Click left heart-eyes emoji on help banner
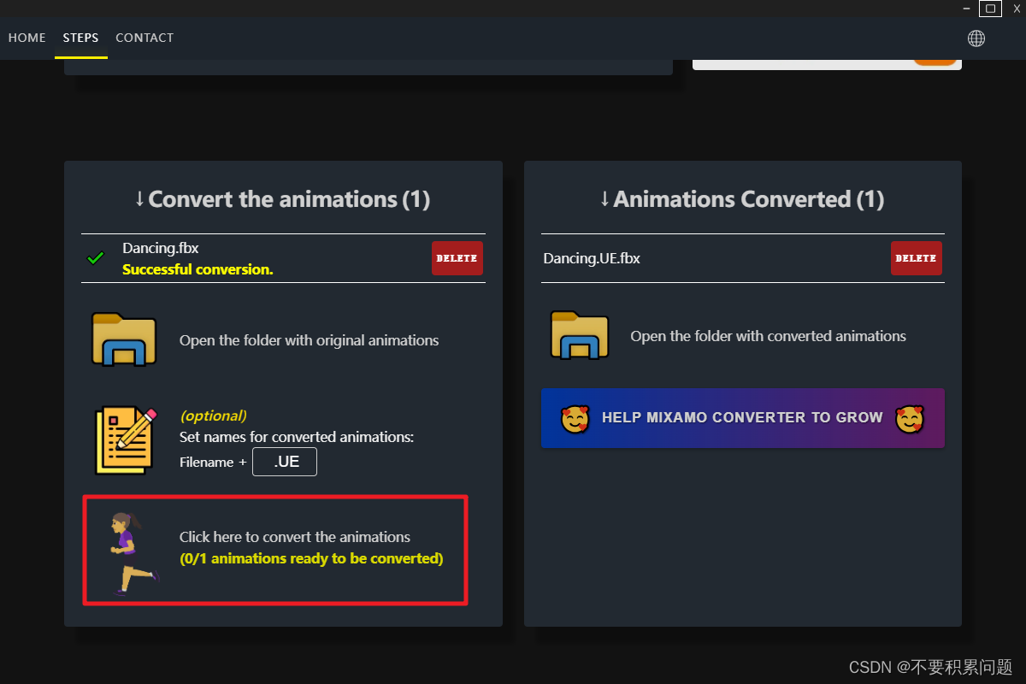The height and width of the screenshot is (684, 1026). pos(575,419)
